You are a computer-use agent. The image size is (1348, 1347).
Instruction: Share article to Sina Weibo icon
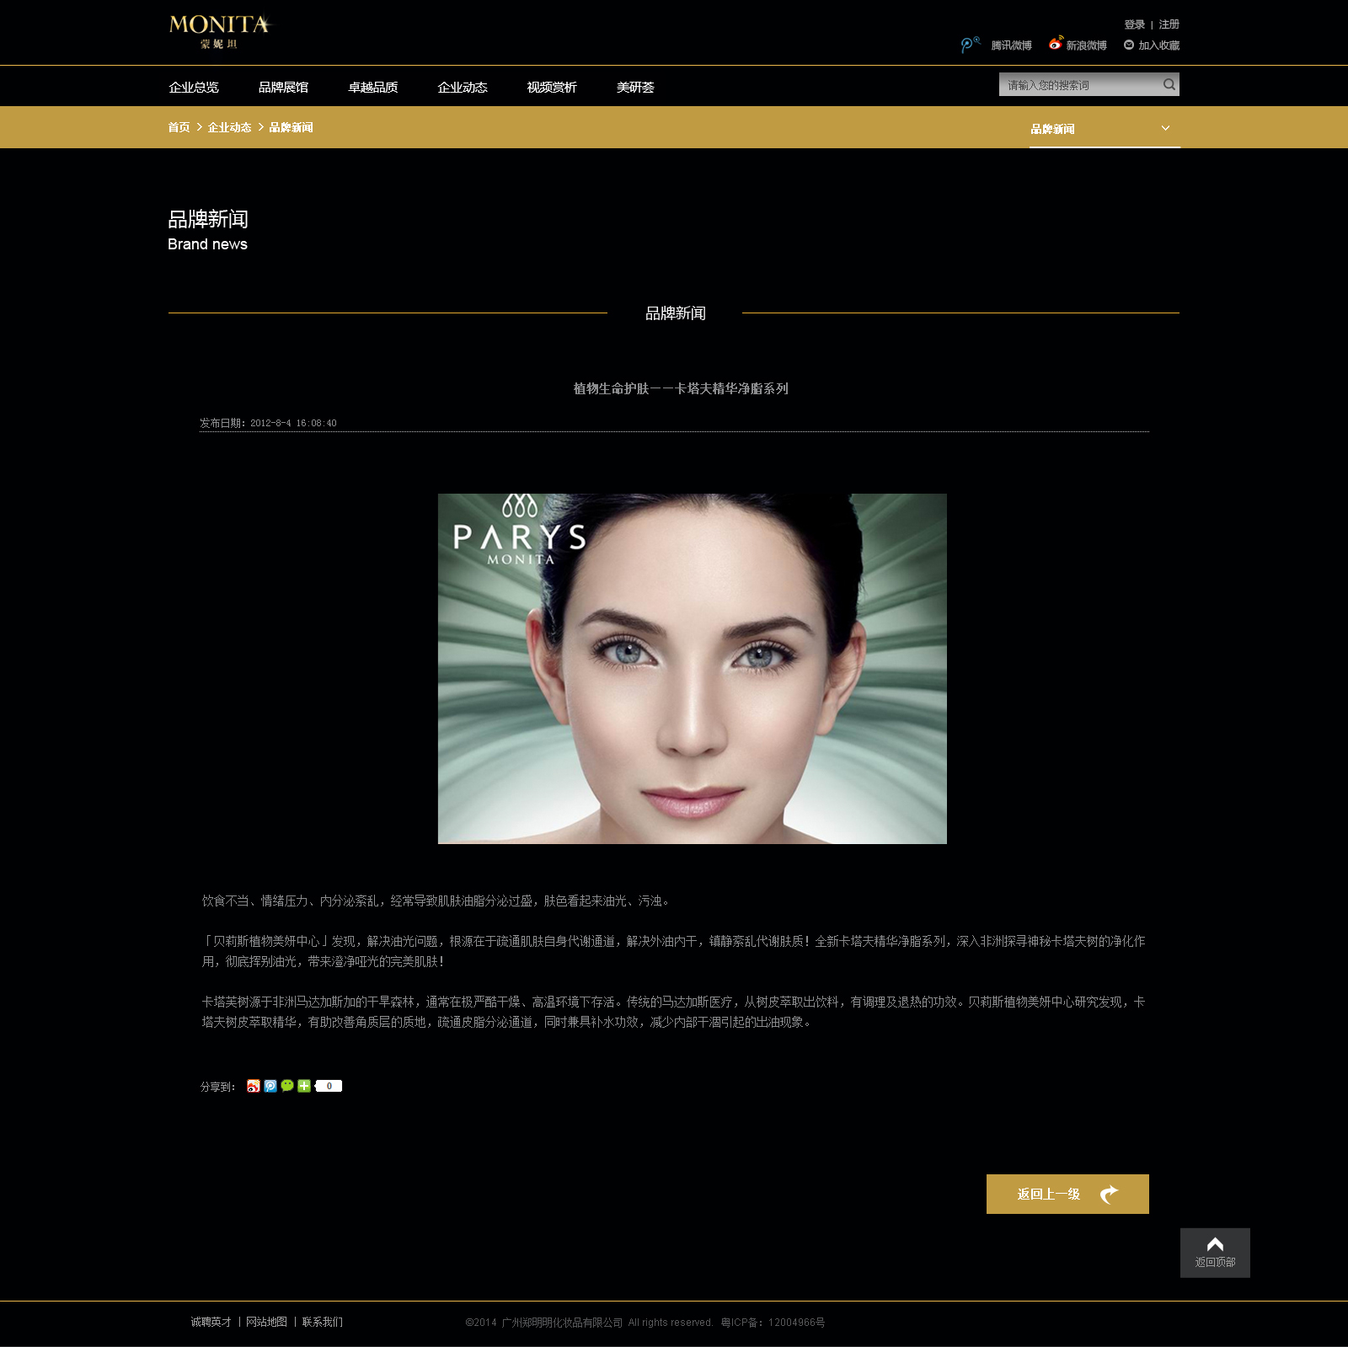tap(253, 1086)
